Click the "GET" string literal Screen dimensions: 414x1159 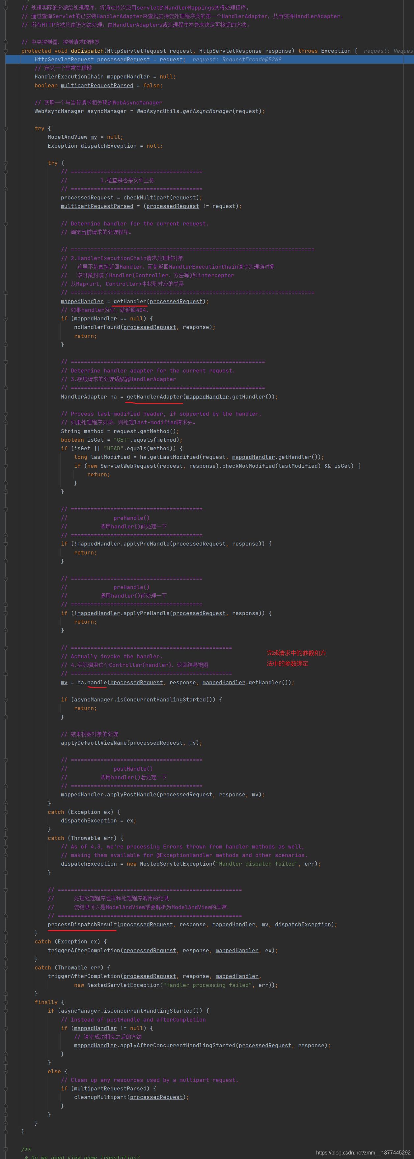(122, 440)
